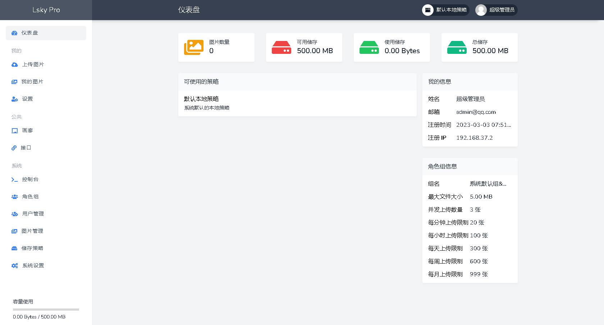604x325 pixels.
Task: Open 画廊 via the monitor icon
Action: coord(14,130)
